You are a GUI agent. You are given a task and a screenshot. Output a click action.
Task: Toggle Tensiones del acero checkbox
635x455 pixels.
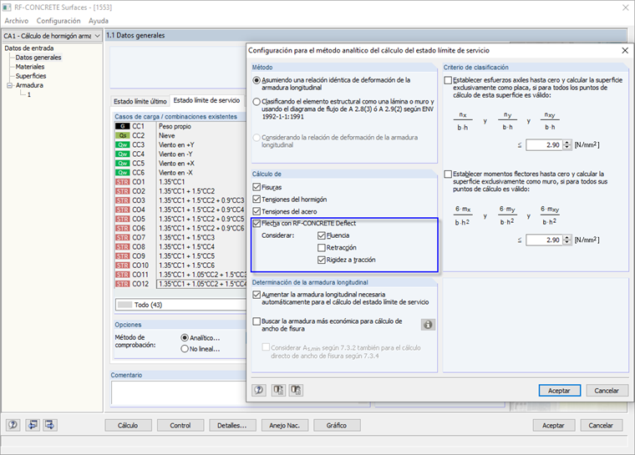click(257, 211)
